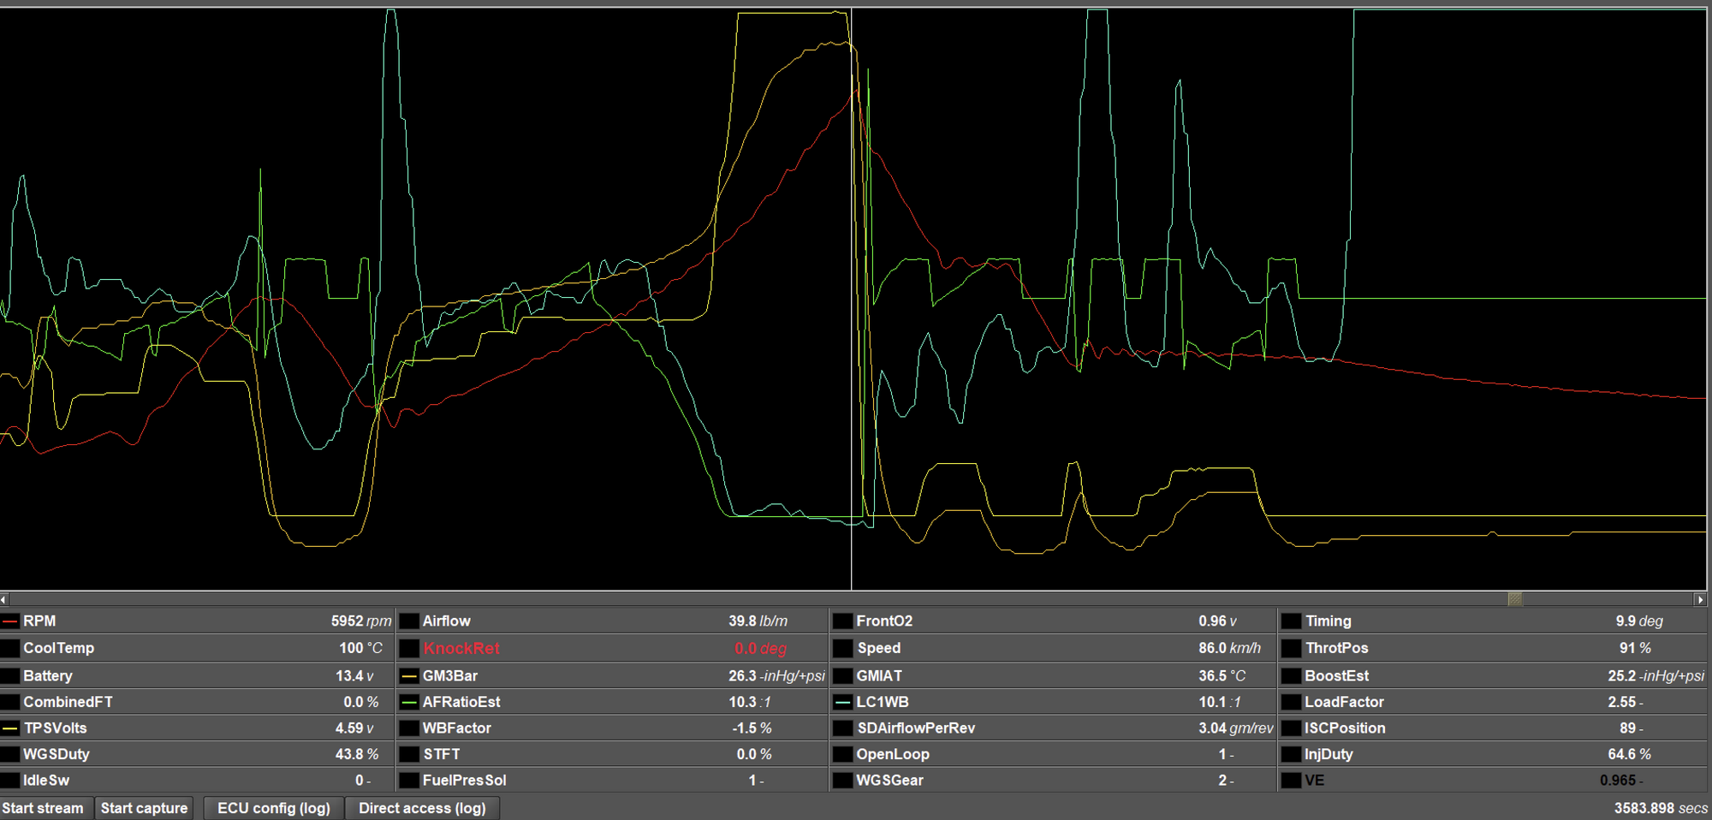
Task: Click the 86.0 km/h speed value
Action: [1229, 648]
